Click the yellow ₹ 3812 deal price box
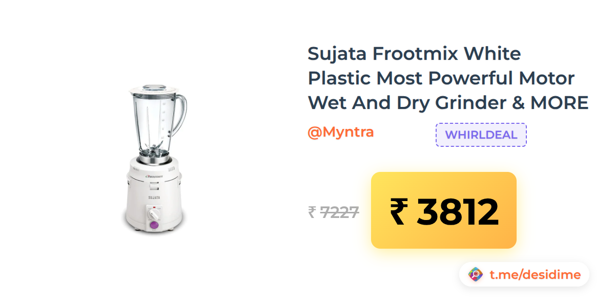 pyautogui.click(x=444, y=210)
